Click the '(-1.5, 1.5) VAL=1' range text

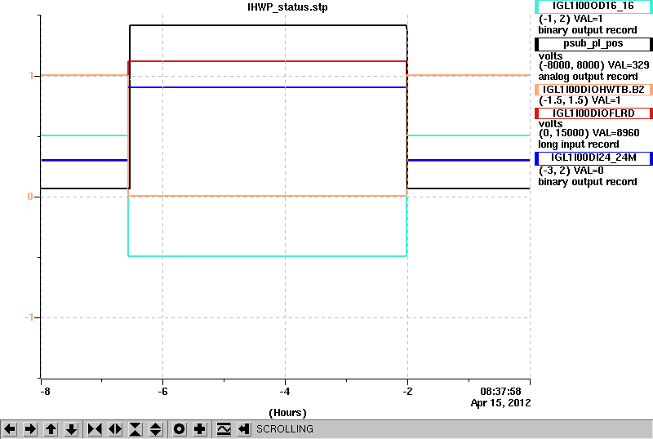[x=580, y=100]
